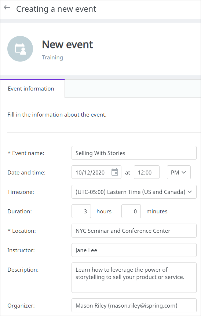This screenshot has height=316, width=201.
Task: Click the time field showing 12:00
Action: [x=147, y=172]
